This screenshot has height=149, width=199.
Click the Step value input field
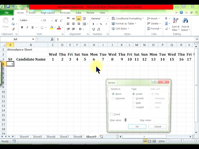pyautogui.click(x=131, y=120)
